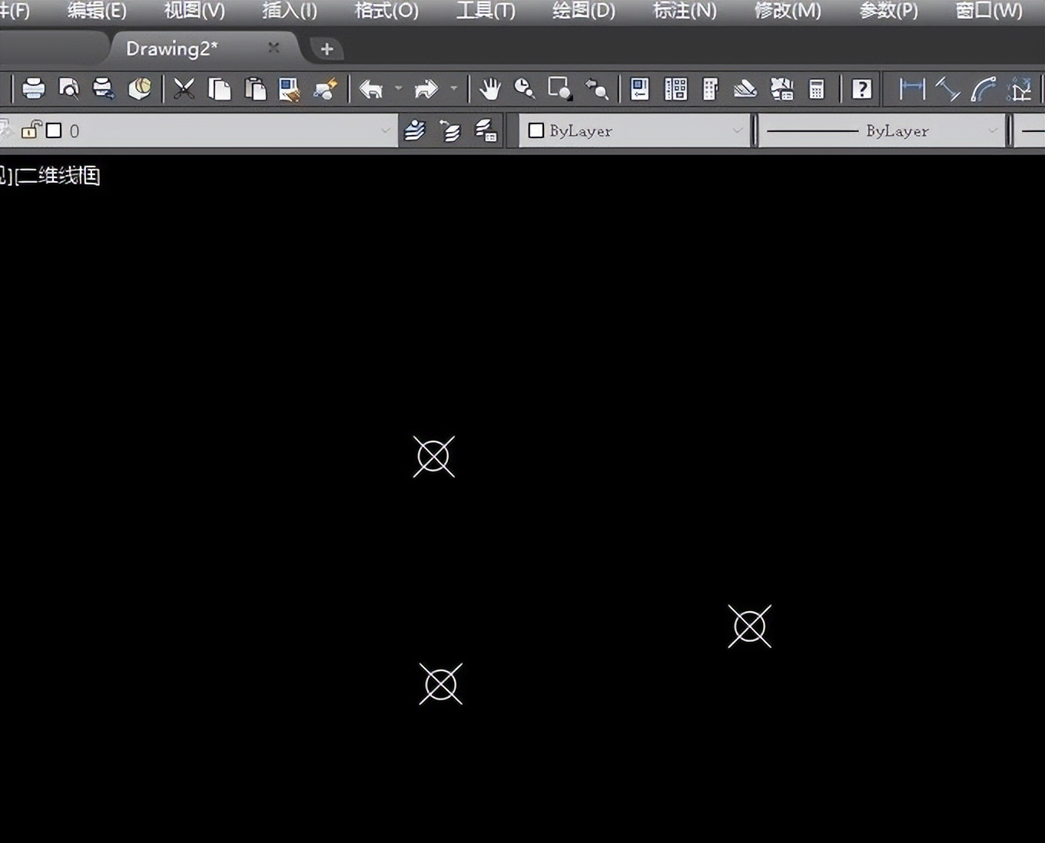Image resolution: width=1045 pixels, height=843 pixels.
Task: Expand the layer 0 dropdown list
Action: [385, 131]
